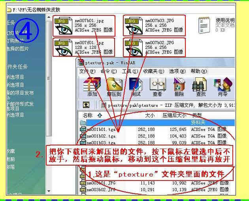Viewport: 249px width, 201px height.
Task: Click the packed size value 10,992
Action: tap(179, 183)
